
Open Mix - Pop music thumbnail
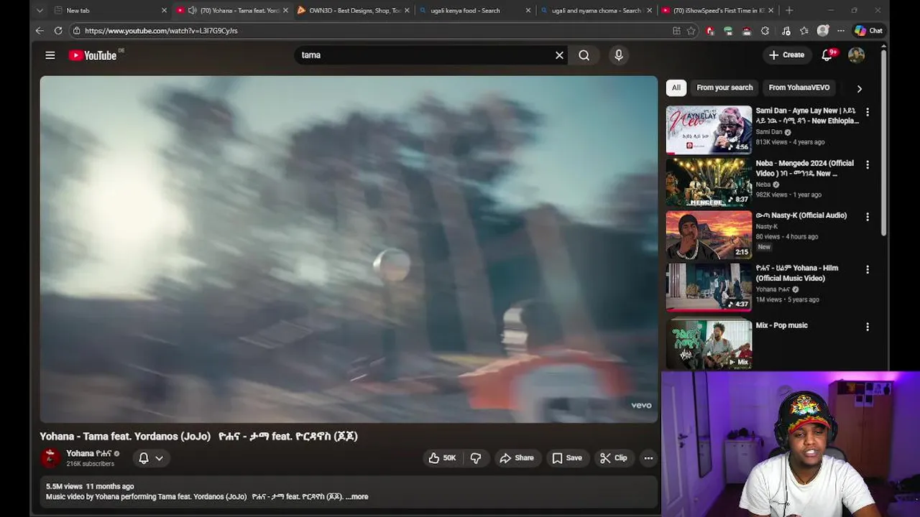709,344
